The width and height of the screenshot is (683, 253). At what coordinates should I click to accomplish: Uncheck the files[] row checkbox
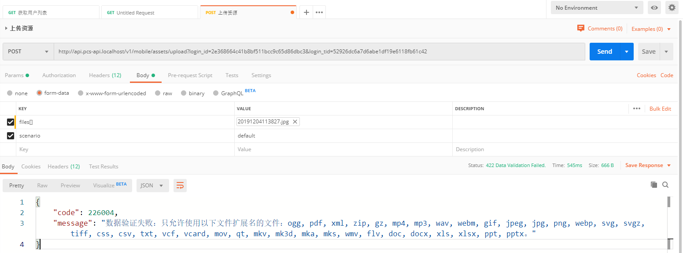tap(11, 122)
